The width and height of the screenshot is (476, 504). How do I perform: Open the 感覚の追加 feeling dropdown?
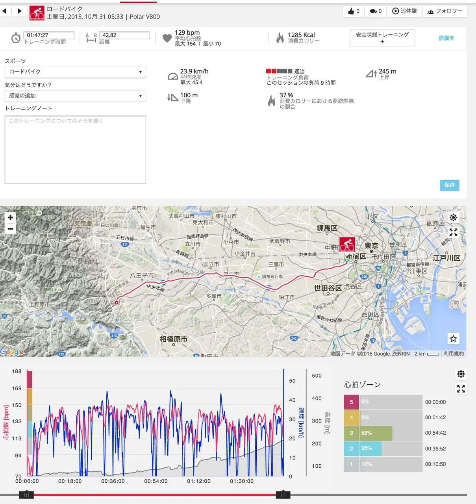75,96
